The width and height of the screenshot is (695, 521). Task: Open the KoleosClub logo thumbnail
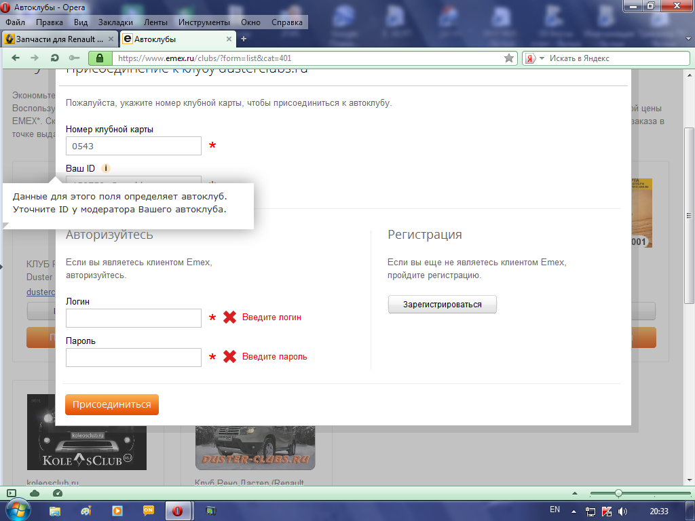tap(86, 432)
